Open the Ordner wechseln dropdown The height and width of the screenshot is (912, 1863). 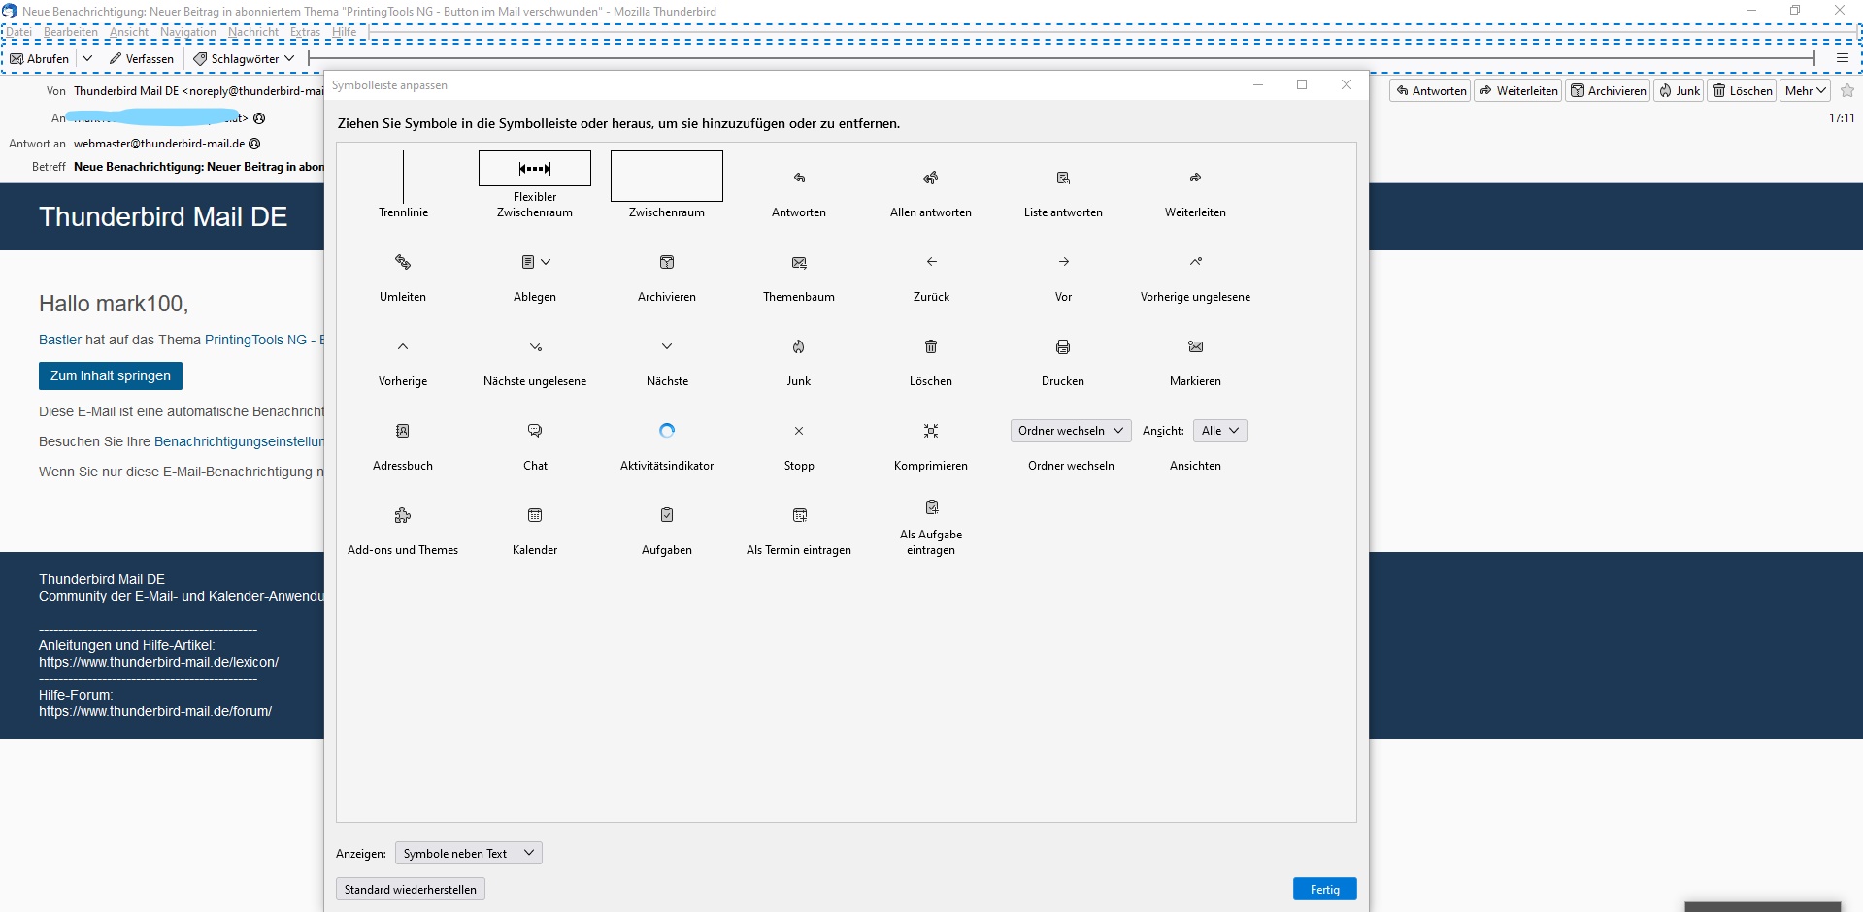(x=1071, y=431)
